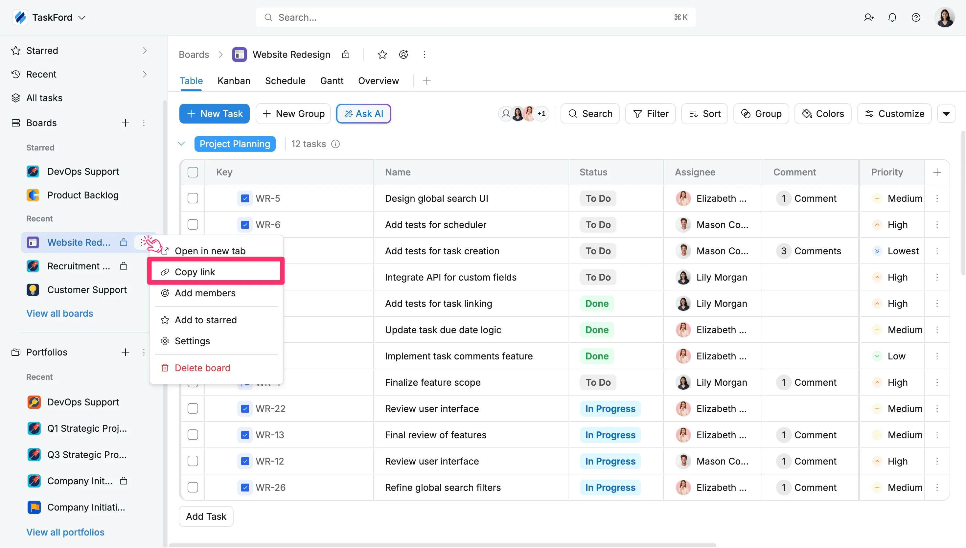The height and width of the screenshot is (548, 966).
Task: Open the Colors button in toolbar
Action: tap(823, 114)
